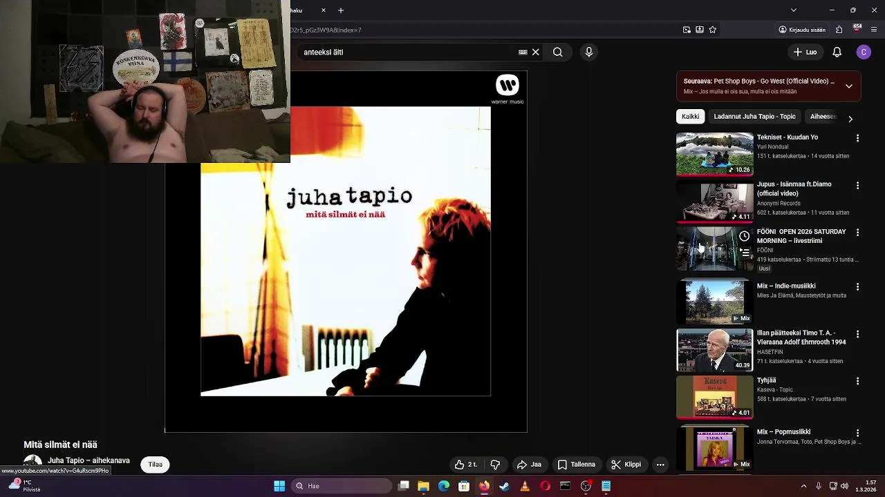Open Steam from the taskbar
This screenshot has width=885, height=497.
tap(504, 486)
